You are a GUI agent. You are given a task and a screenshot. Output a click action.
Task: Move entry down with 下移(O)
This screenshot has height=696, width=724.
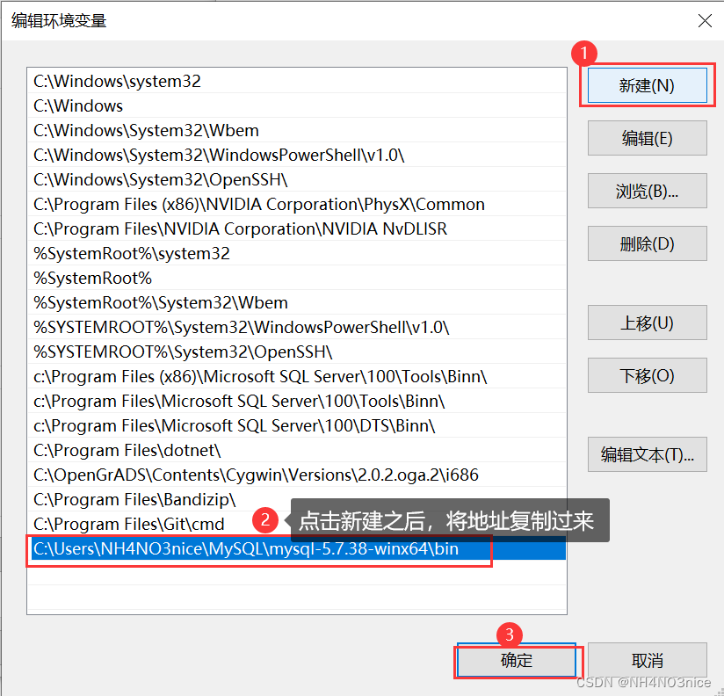coord(647,375)
